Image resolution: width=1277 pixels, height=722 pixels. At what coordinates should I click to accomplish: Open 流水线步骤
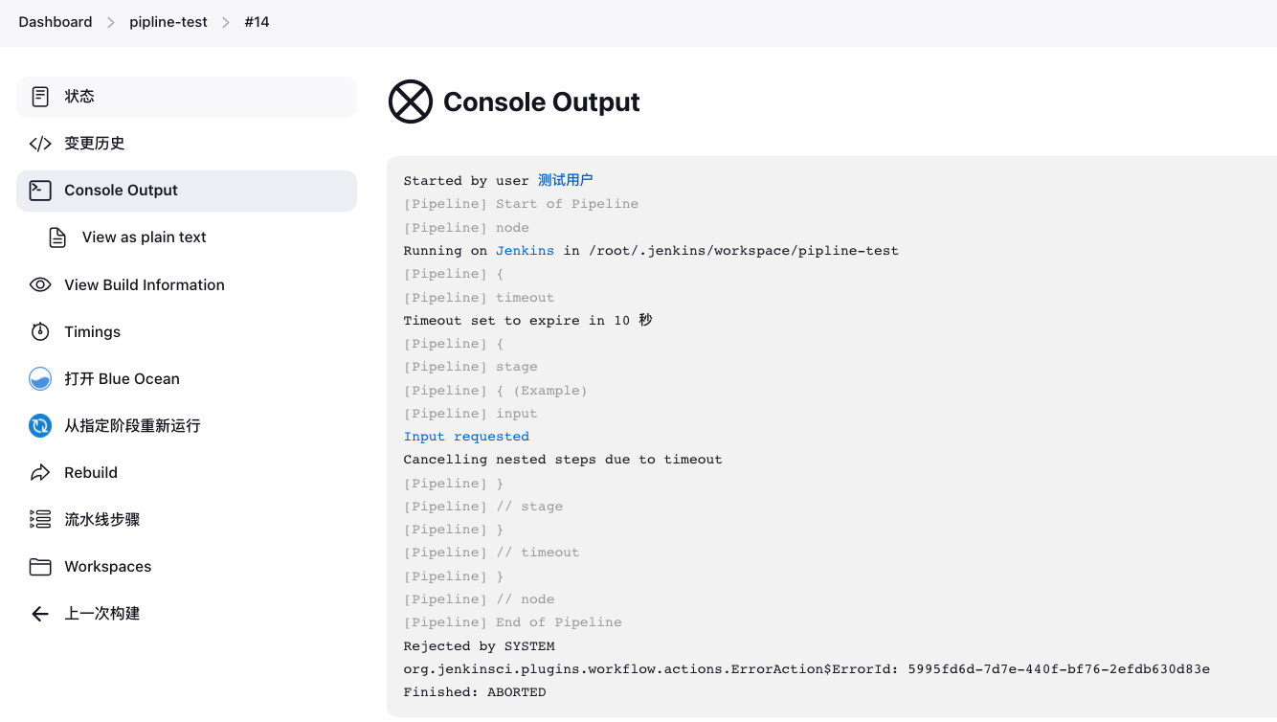coord(187,519)
